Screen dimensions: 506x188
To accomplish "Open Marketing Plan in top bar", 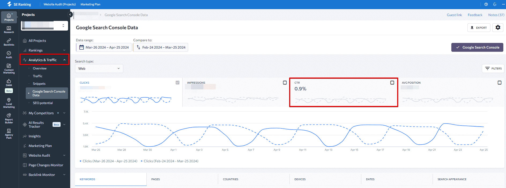I will pos(90,4).
